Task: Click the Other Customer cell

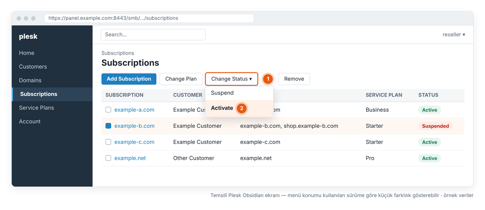Action: [194, 158]
